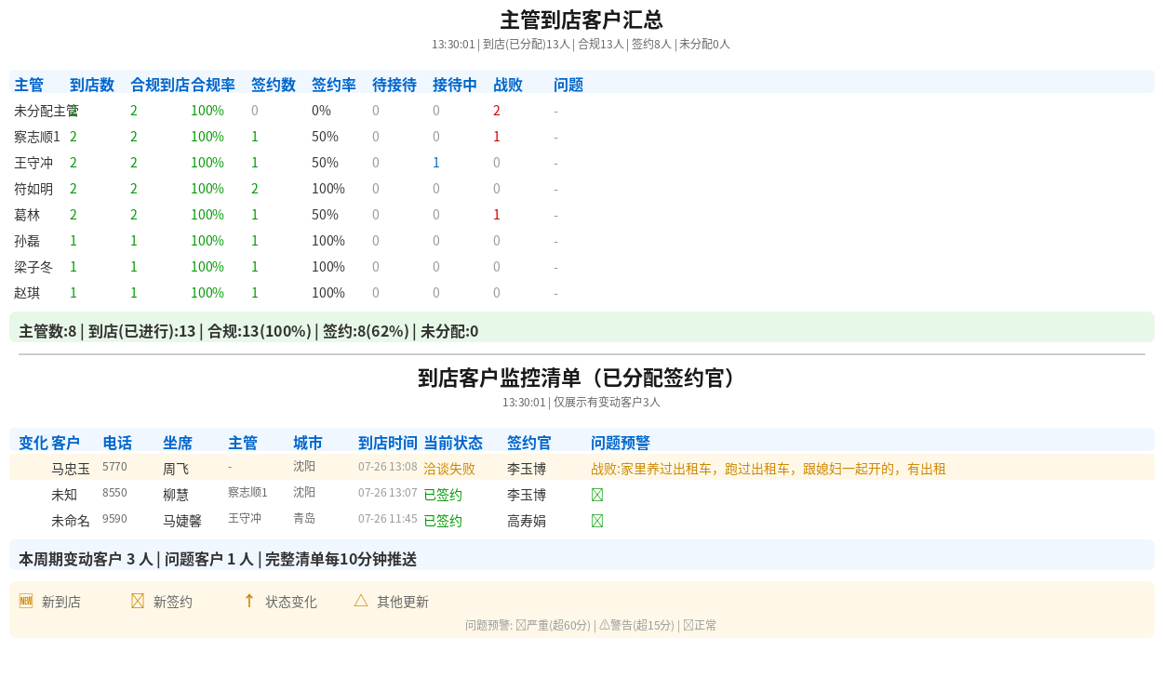Click the 待接待 column header
Viewport: 1163px width, 677px height.
(x=394, y=85)
